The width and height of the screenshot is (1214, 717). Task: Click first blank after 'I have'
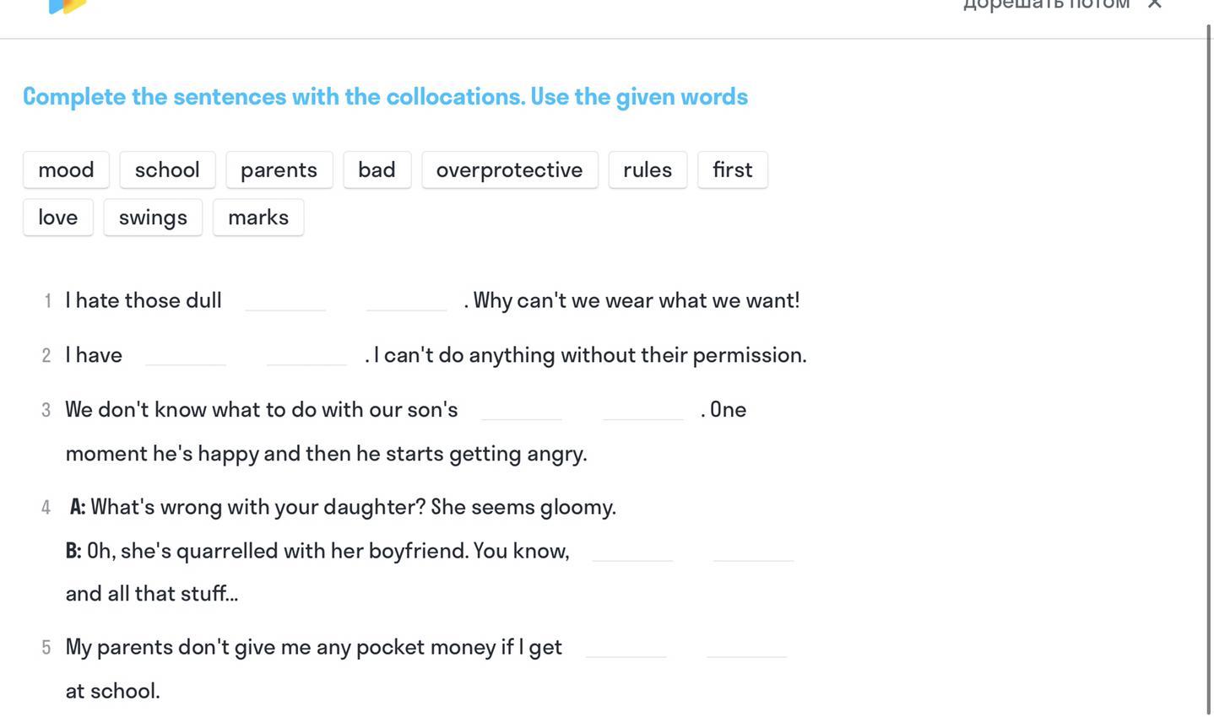click(186, 355)
